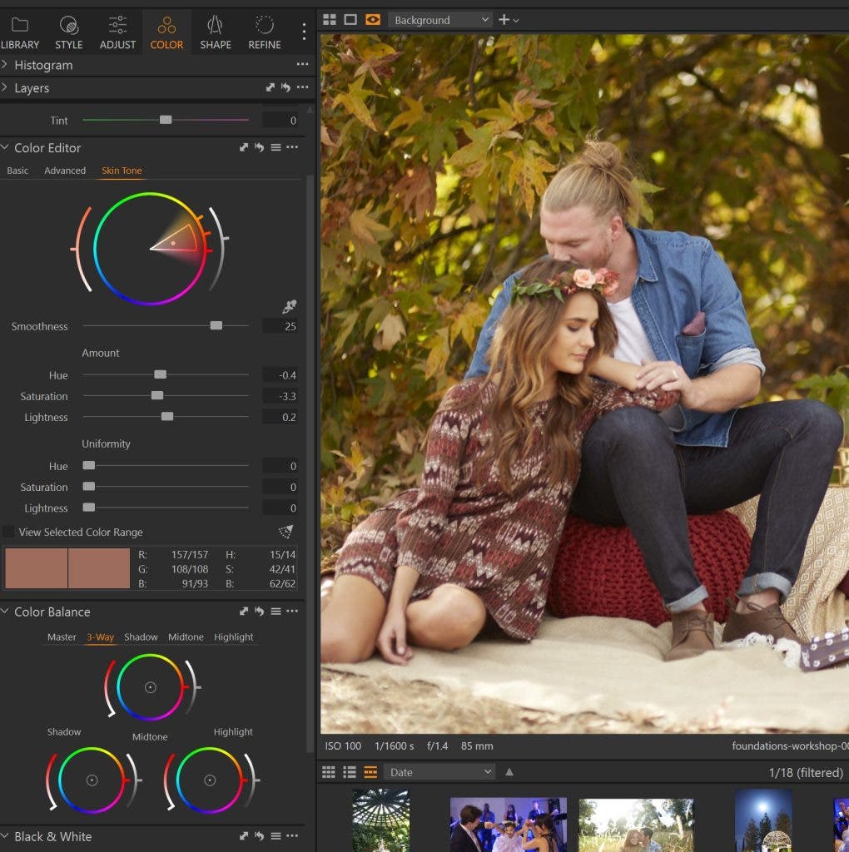Switch browser to grid view
The height and width of the screenshot is (852, 849).
point(329,772)
